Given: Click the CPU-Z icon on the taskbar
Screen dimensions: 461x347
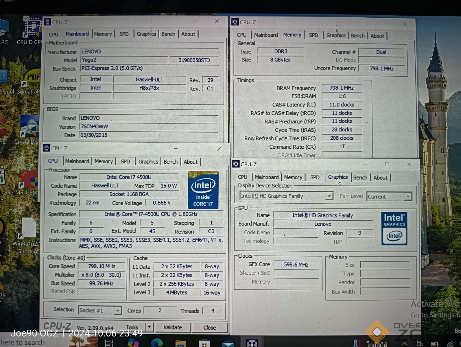Looking at the screenshot, I should [x=252, y=343].
